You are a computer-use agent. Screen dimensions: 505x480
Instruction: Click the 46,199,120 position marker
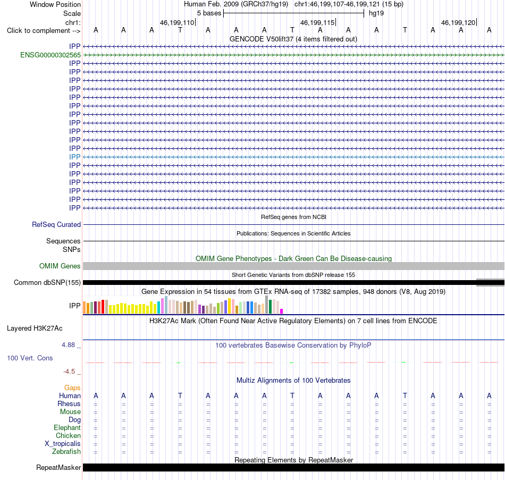tap(459, 22)
